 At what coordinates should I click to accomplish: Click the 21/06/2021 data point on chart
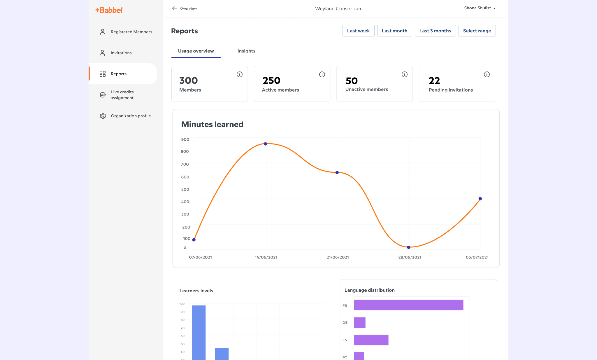click(x=337, y=172)
